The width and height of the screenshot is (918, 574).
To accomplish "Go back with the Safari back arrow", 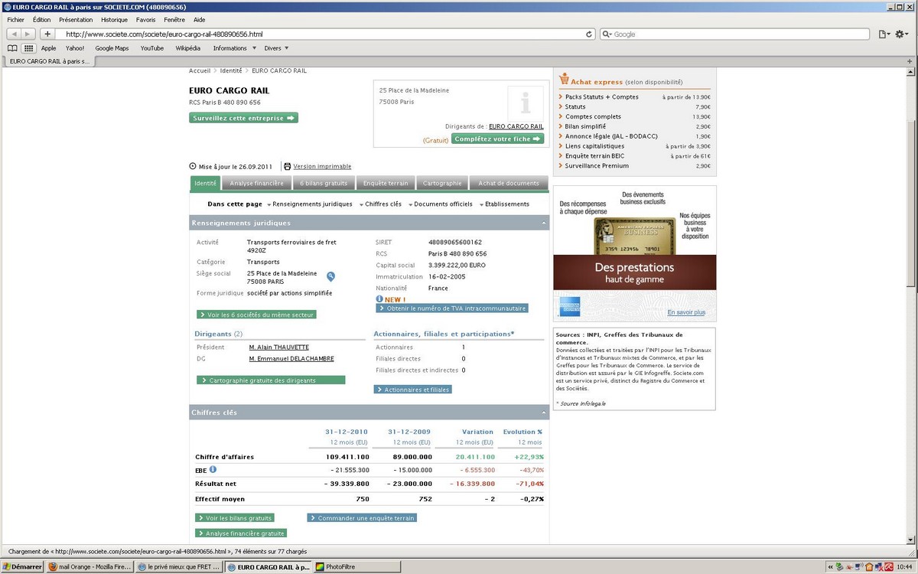I will 14,34.
